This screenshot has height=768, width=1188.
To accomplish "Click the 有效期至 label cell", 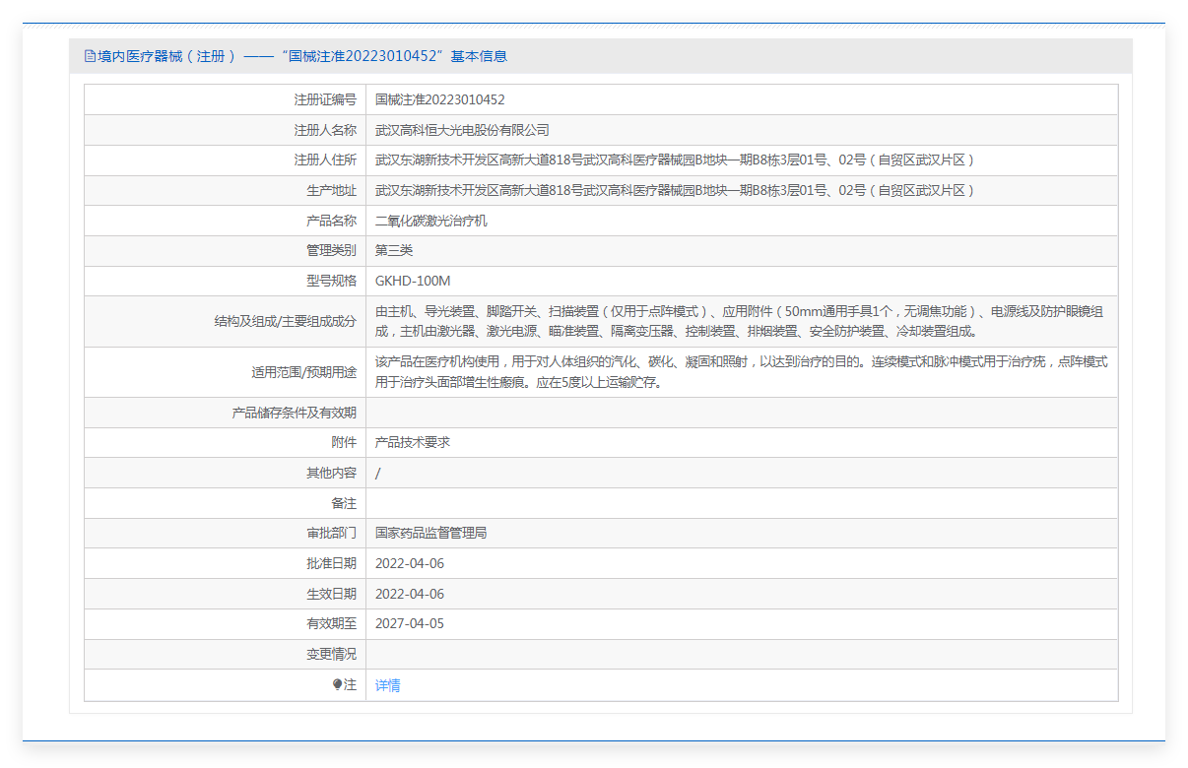I will tap(226, 624).
